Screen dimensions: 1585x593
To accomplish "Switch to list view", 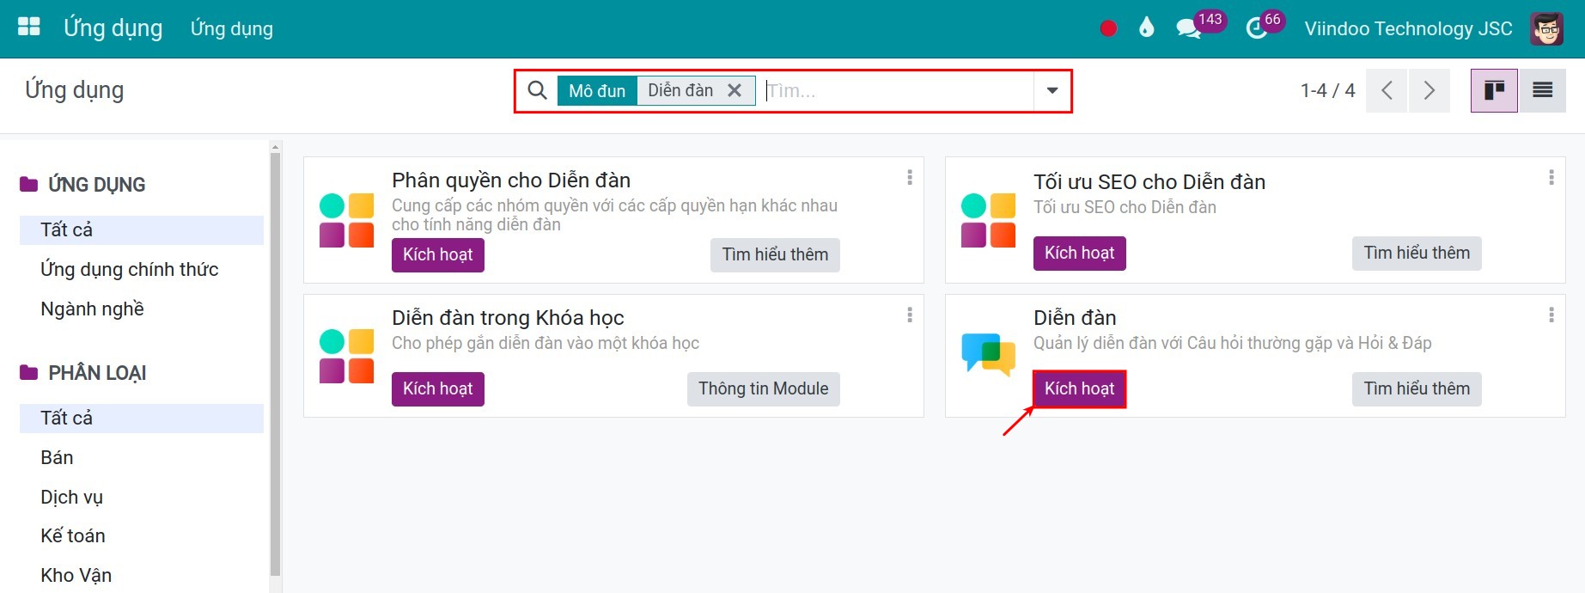I will click(1542, 90).
